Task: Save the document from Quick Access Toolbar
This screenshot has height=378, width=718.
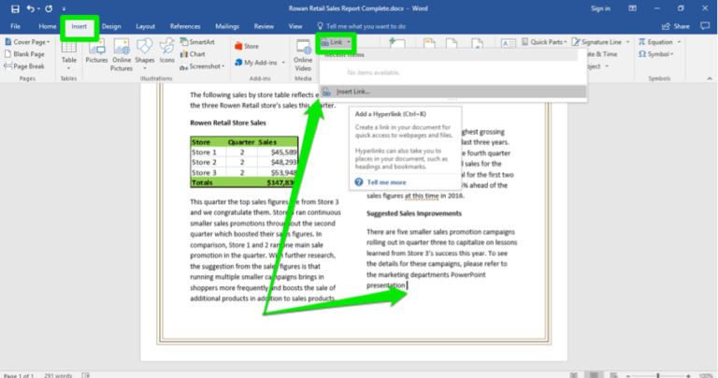Action: (x=15, y=8)
